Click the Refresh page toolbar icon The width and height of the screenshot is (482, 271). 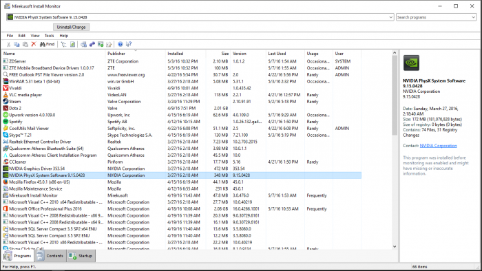72,45
